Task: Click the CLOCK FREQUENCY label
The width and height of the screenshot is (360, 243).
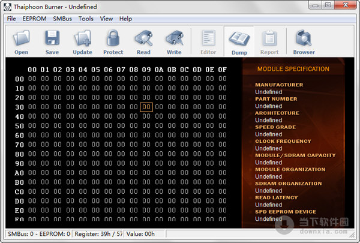Action: [x=283, y=141]
